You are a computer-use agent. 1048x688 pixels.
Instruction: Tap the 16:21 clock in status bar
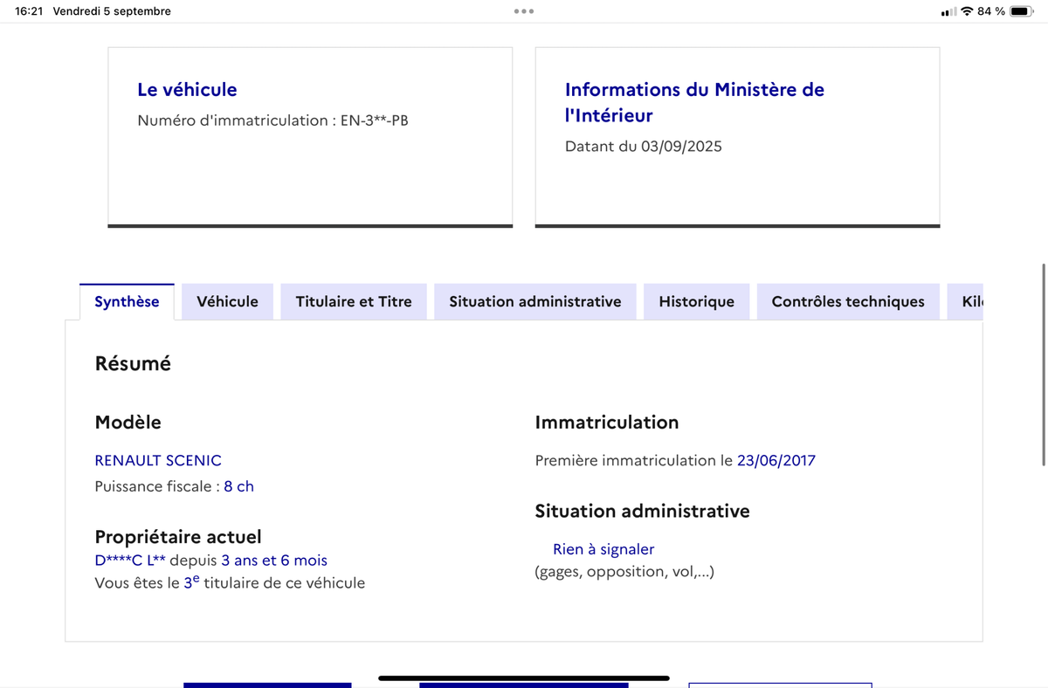tap(29, 11)
